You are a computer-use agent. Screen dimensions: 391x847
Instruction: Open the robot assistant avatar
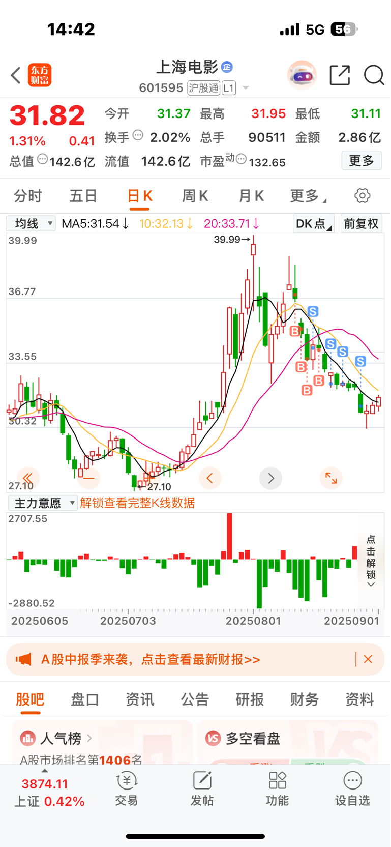302,75
